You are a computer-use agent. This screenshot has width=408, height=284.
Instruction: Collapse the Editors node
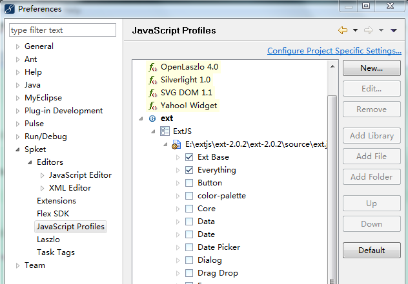pos(30,162)
